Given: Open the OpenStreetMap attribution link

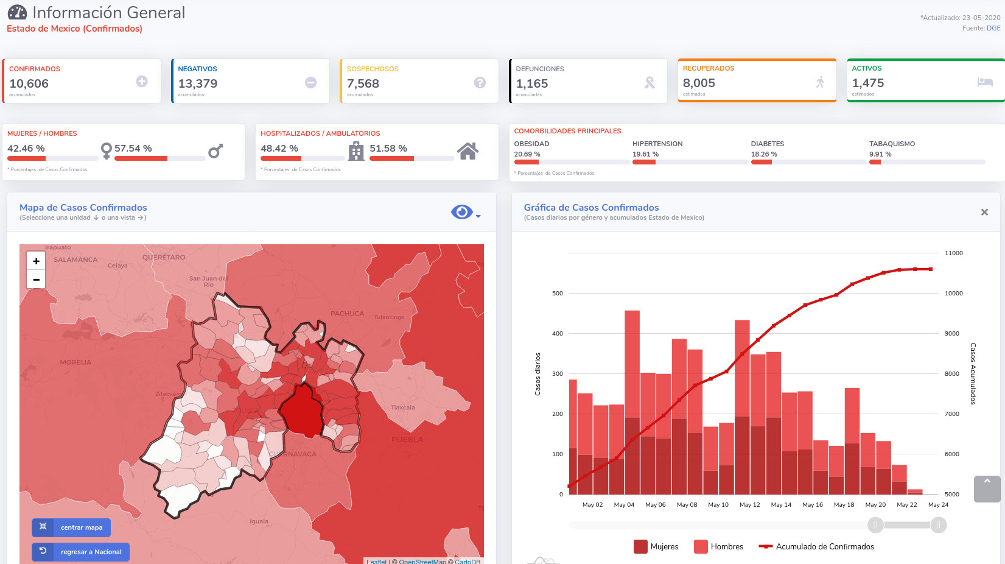Looking at the screenshot, I should point(422,562).
